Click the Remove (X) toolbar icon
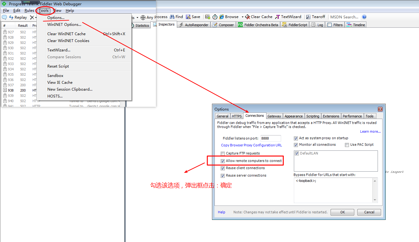The height and width of the screenshot is (242, 419). click(32, 17)
